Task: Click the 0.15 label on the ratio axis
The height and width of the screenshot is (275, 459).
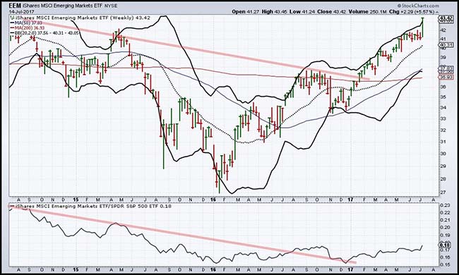Action: click(445, 264)
